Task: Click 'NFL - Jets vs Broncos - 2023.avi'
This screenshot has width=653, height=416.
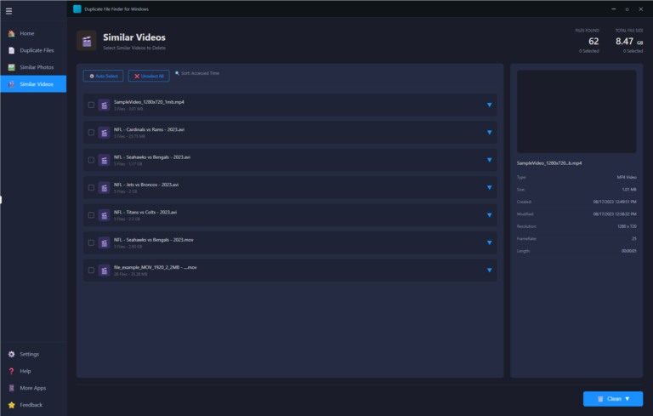Action: [x=146, y=185]
